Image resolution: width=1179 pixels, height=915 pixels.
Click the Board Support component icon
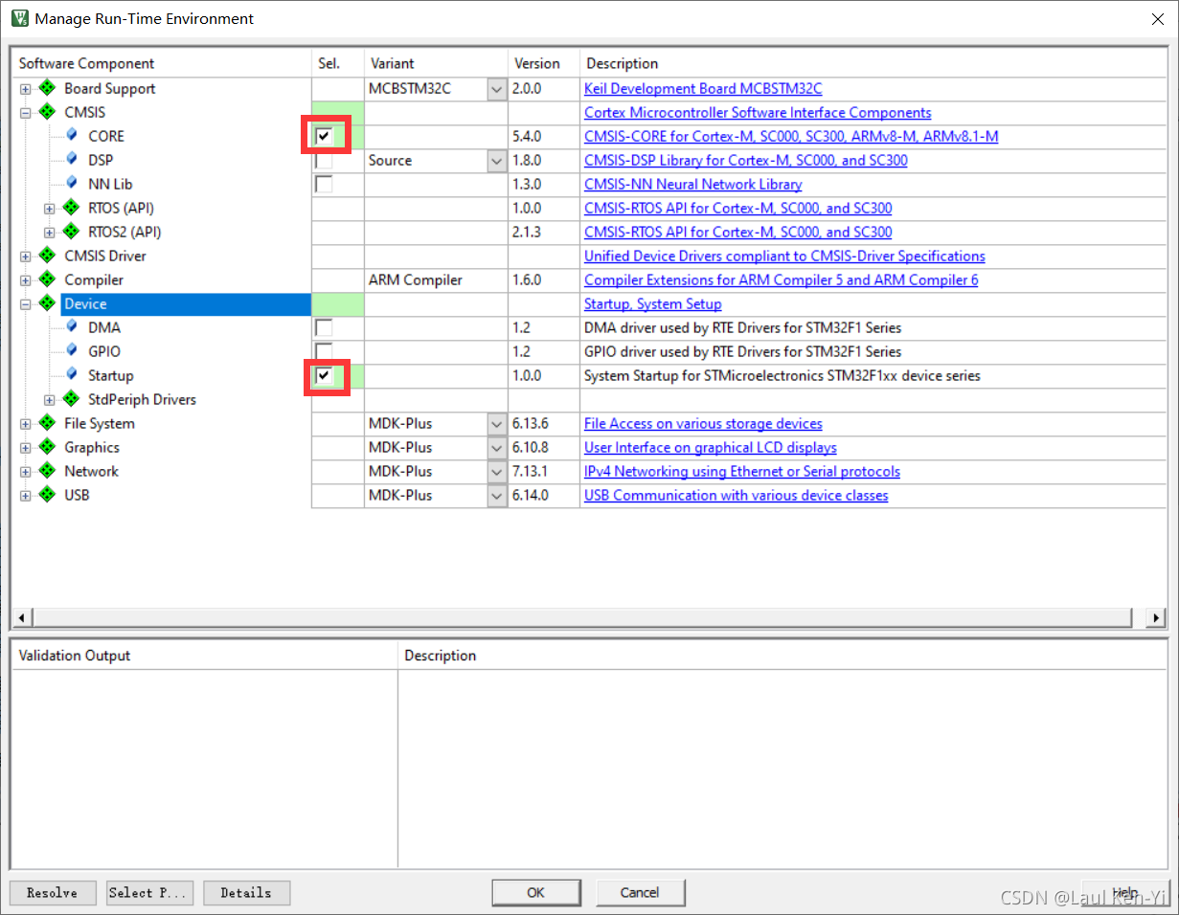47,88
